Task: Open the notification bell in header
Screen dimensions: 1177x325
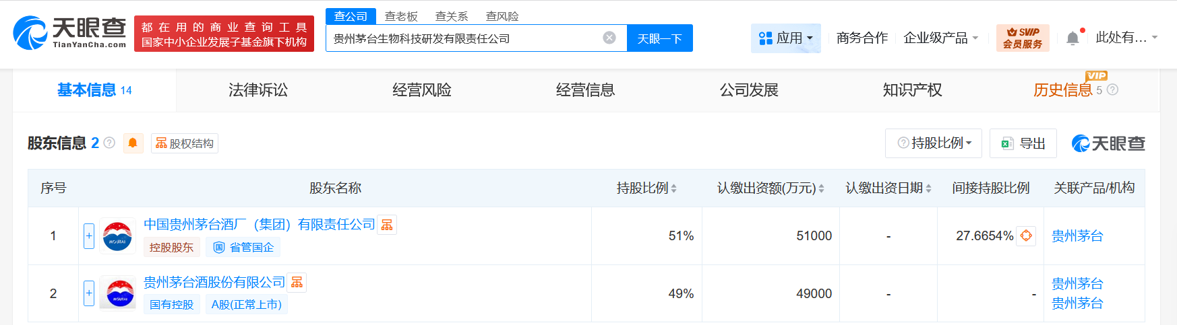Action: [1073, 38]
